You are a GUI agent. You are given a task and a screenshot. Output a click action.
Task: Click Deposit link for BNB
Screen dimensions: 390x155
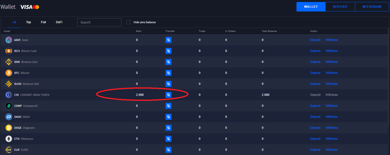[x=315, y=62]
